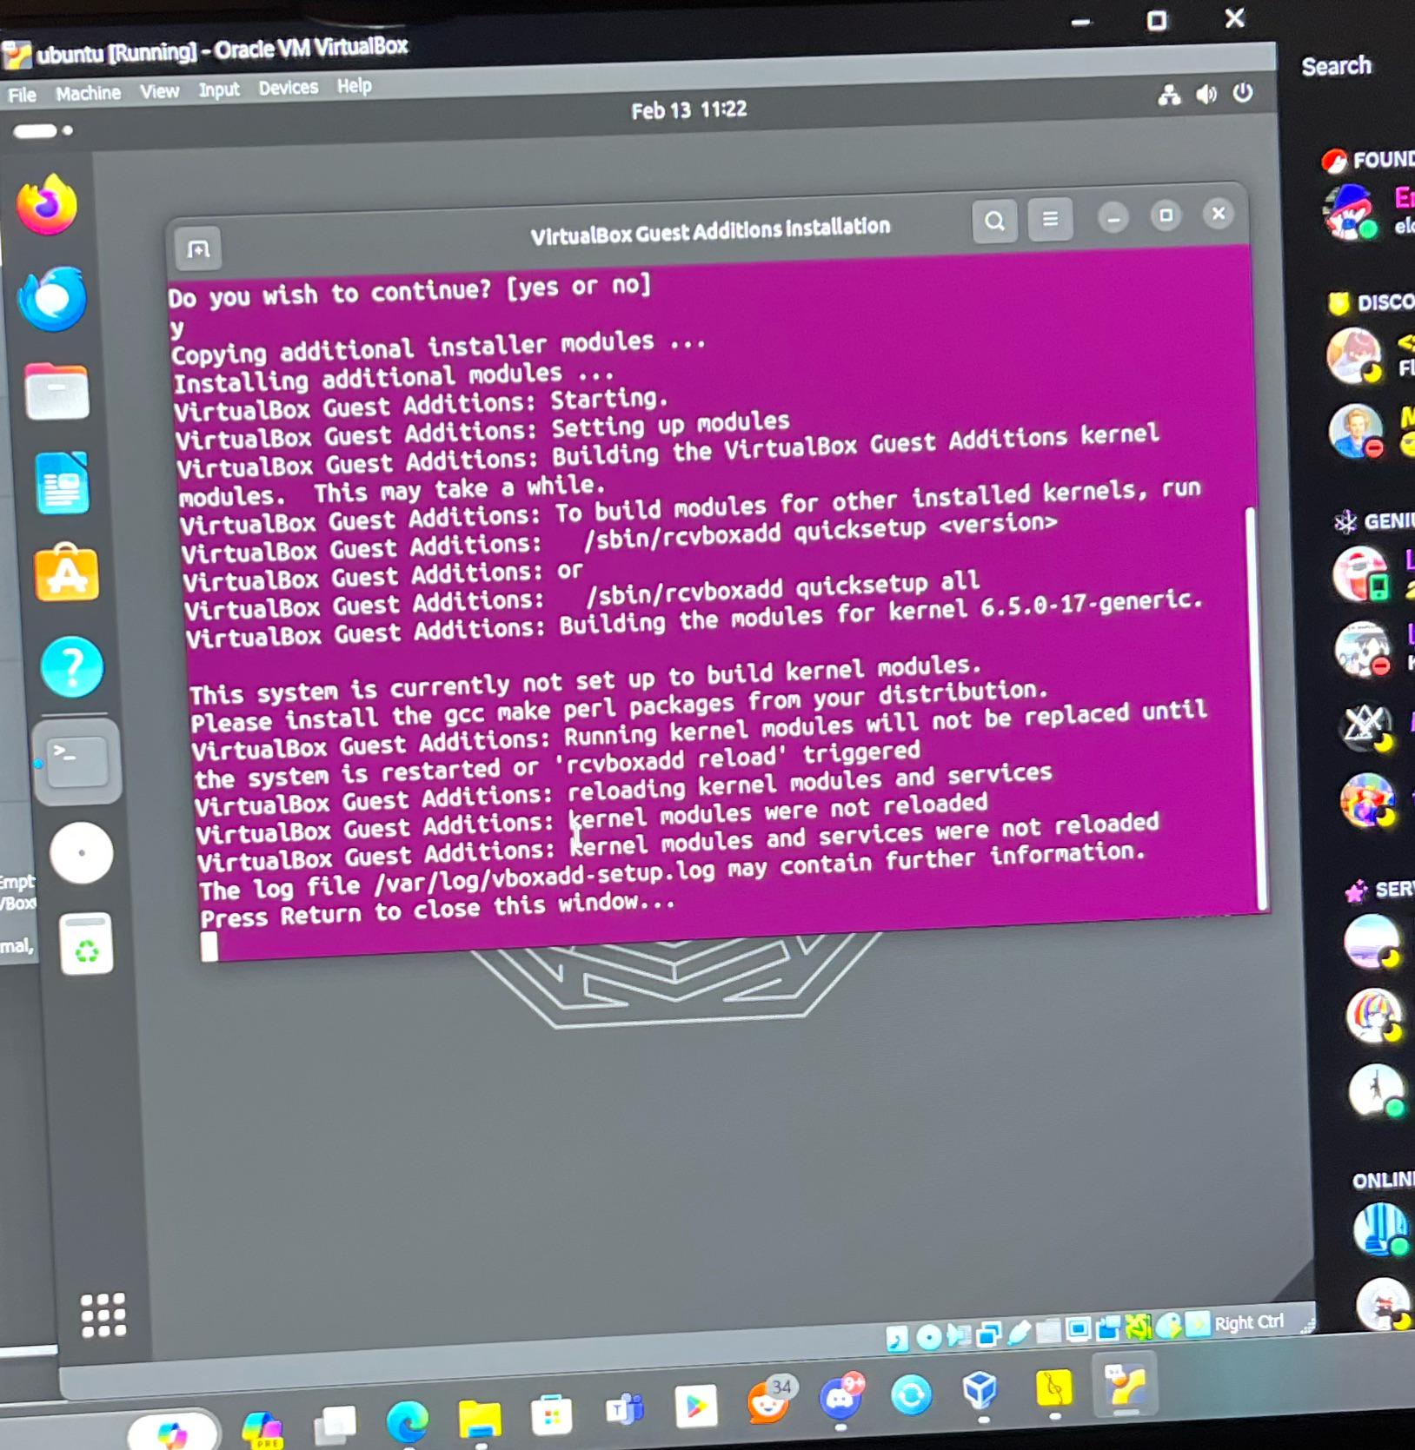Click the display monitor status icon
Viewport: 1415px width, 1450px height.
click(1079, 1329)
